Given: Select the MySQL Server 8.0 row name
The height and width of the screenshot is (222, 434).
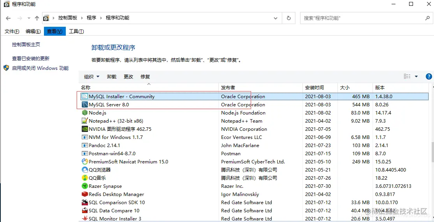Looking at the screenshot, I should (x=109, y=105).
